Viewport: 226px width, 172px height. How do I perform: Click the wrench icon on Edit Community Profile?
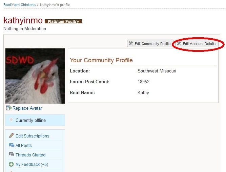pyautogui.click(x=131, y=44)
